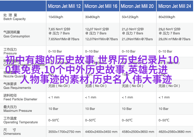Click 10 Bar maximum pressure for Jet Mill 12

click(53, 109)
